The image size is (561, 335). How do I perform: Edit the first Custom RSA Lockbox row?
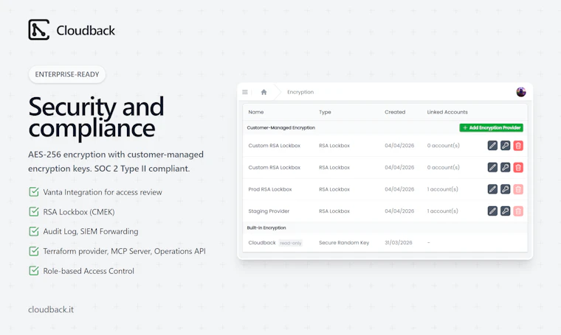tap(492, 146)
